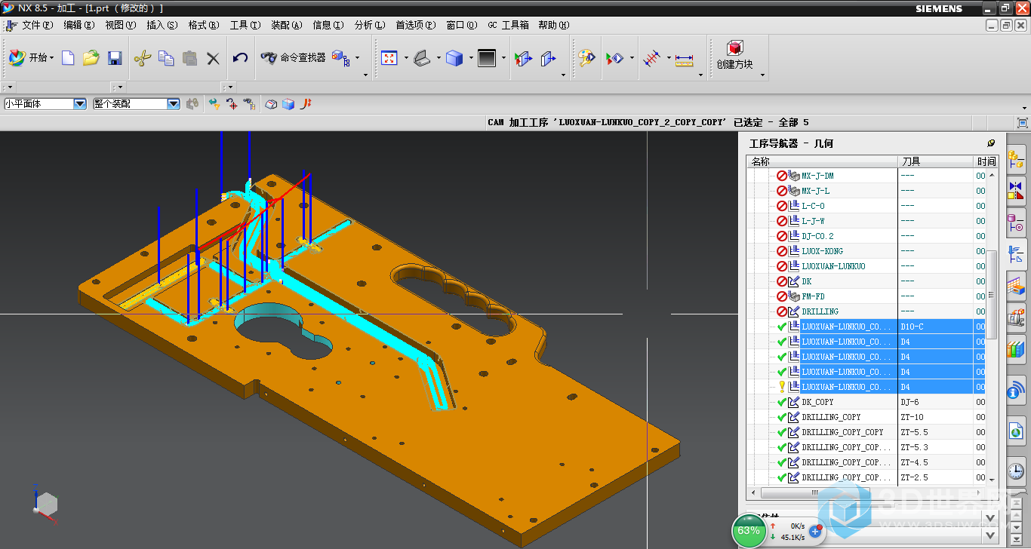The image size is (1031, 549).
Task: Expand the Fit view dropdown arrow
Action: pos(406,57)
